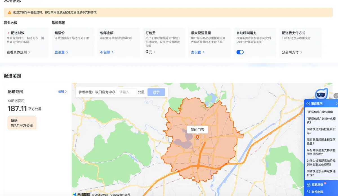
Task: Open 同城快递支持批量发货吗 question
Action: tap(321, 131)
